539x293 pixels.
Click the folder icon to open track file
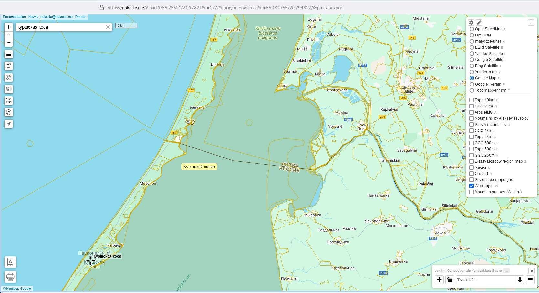point(450,280)
